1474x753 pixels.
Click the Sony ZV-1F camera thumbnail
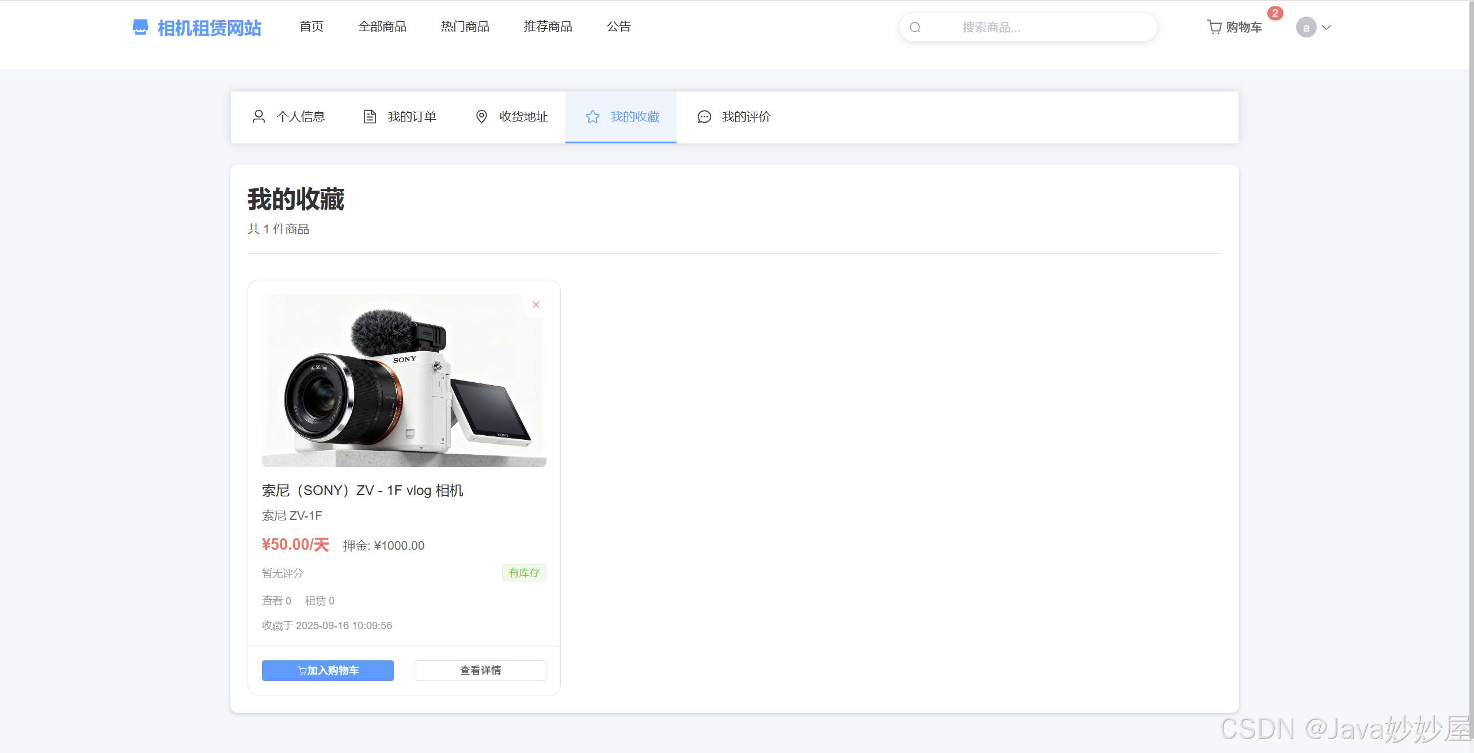[x=404, y=381]
